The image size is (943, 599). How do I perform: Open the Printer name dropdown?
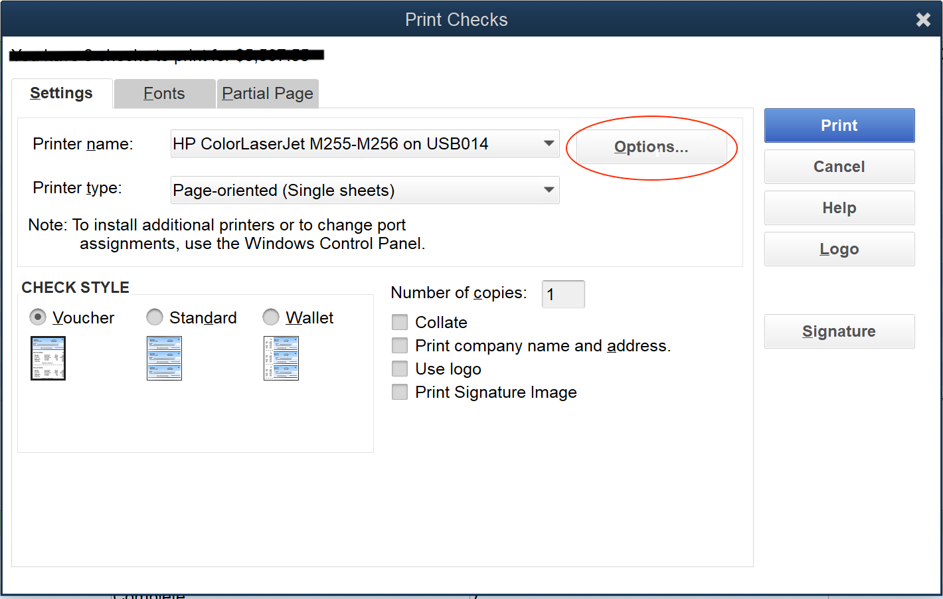[549, 143]
